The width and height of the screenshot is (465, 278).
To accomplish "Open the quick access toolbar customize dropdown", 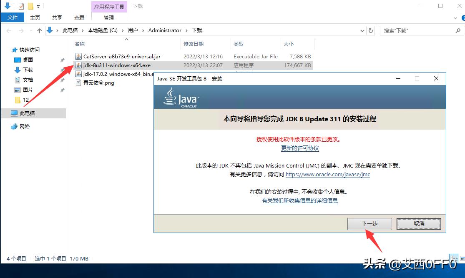I will 38,6.
